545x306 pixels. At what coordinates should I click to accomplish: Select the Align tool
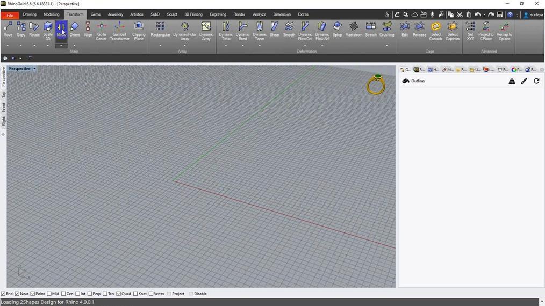tap(88, 30)
